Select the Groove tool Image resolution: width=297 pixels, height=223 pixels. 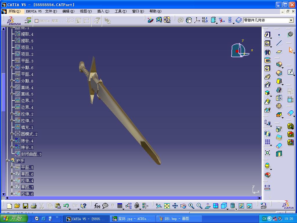click(x=267, y=60)
